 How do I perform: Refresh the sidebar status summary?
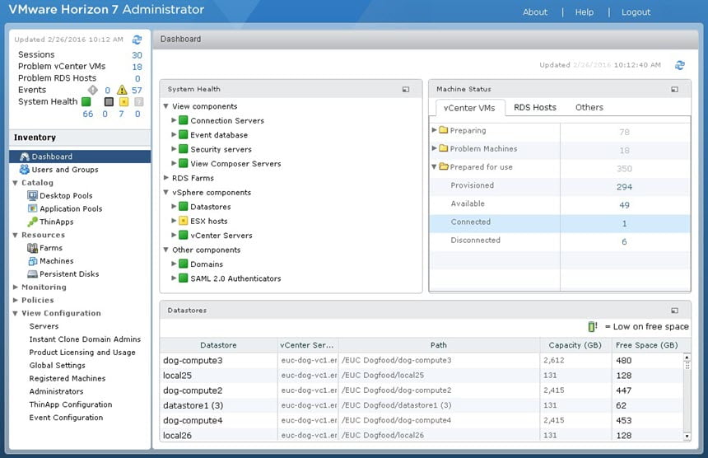(137, 40)
